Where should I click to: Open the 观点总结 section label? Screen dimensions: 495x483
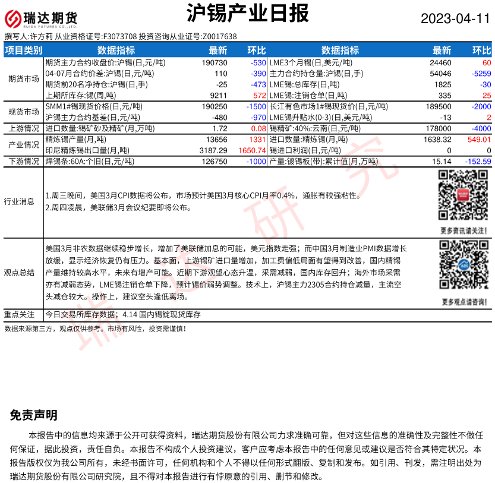point(19,272)
